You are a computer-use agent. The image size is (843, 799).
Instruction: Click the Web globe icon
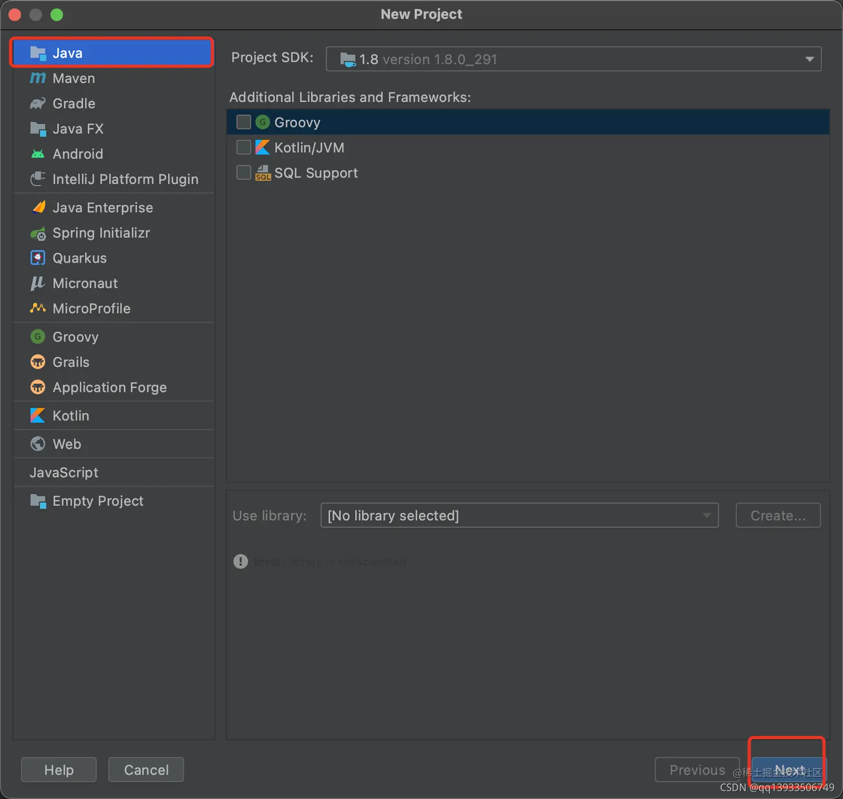(x=38, y=444)
